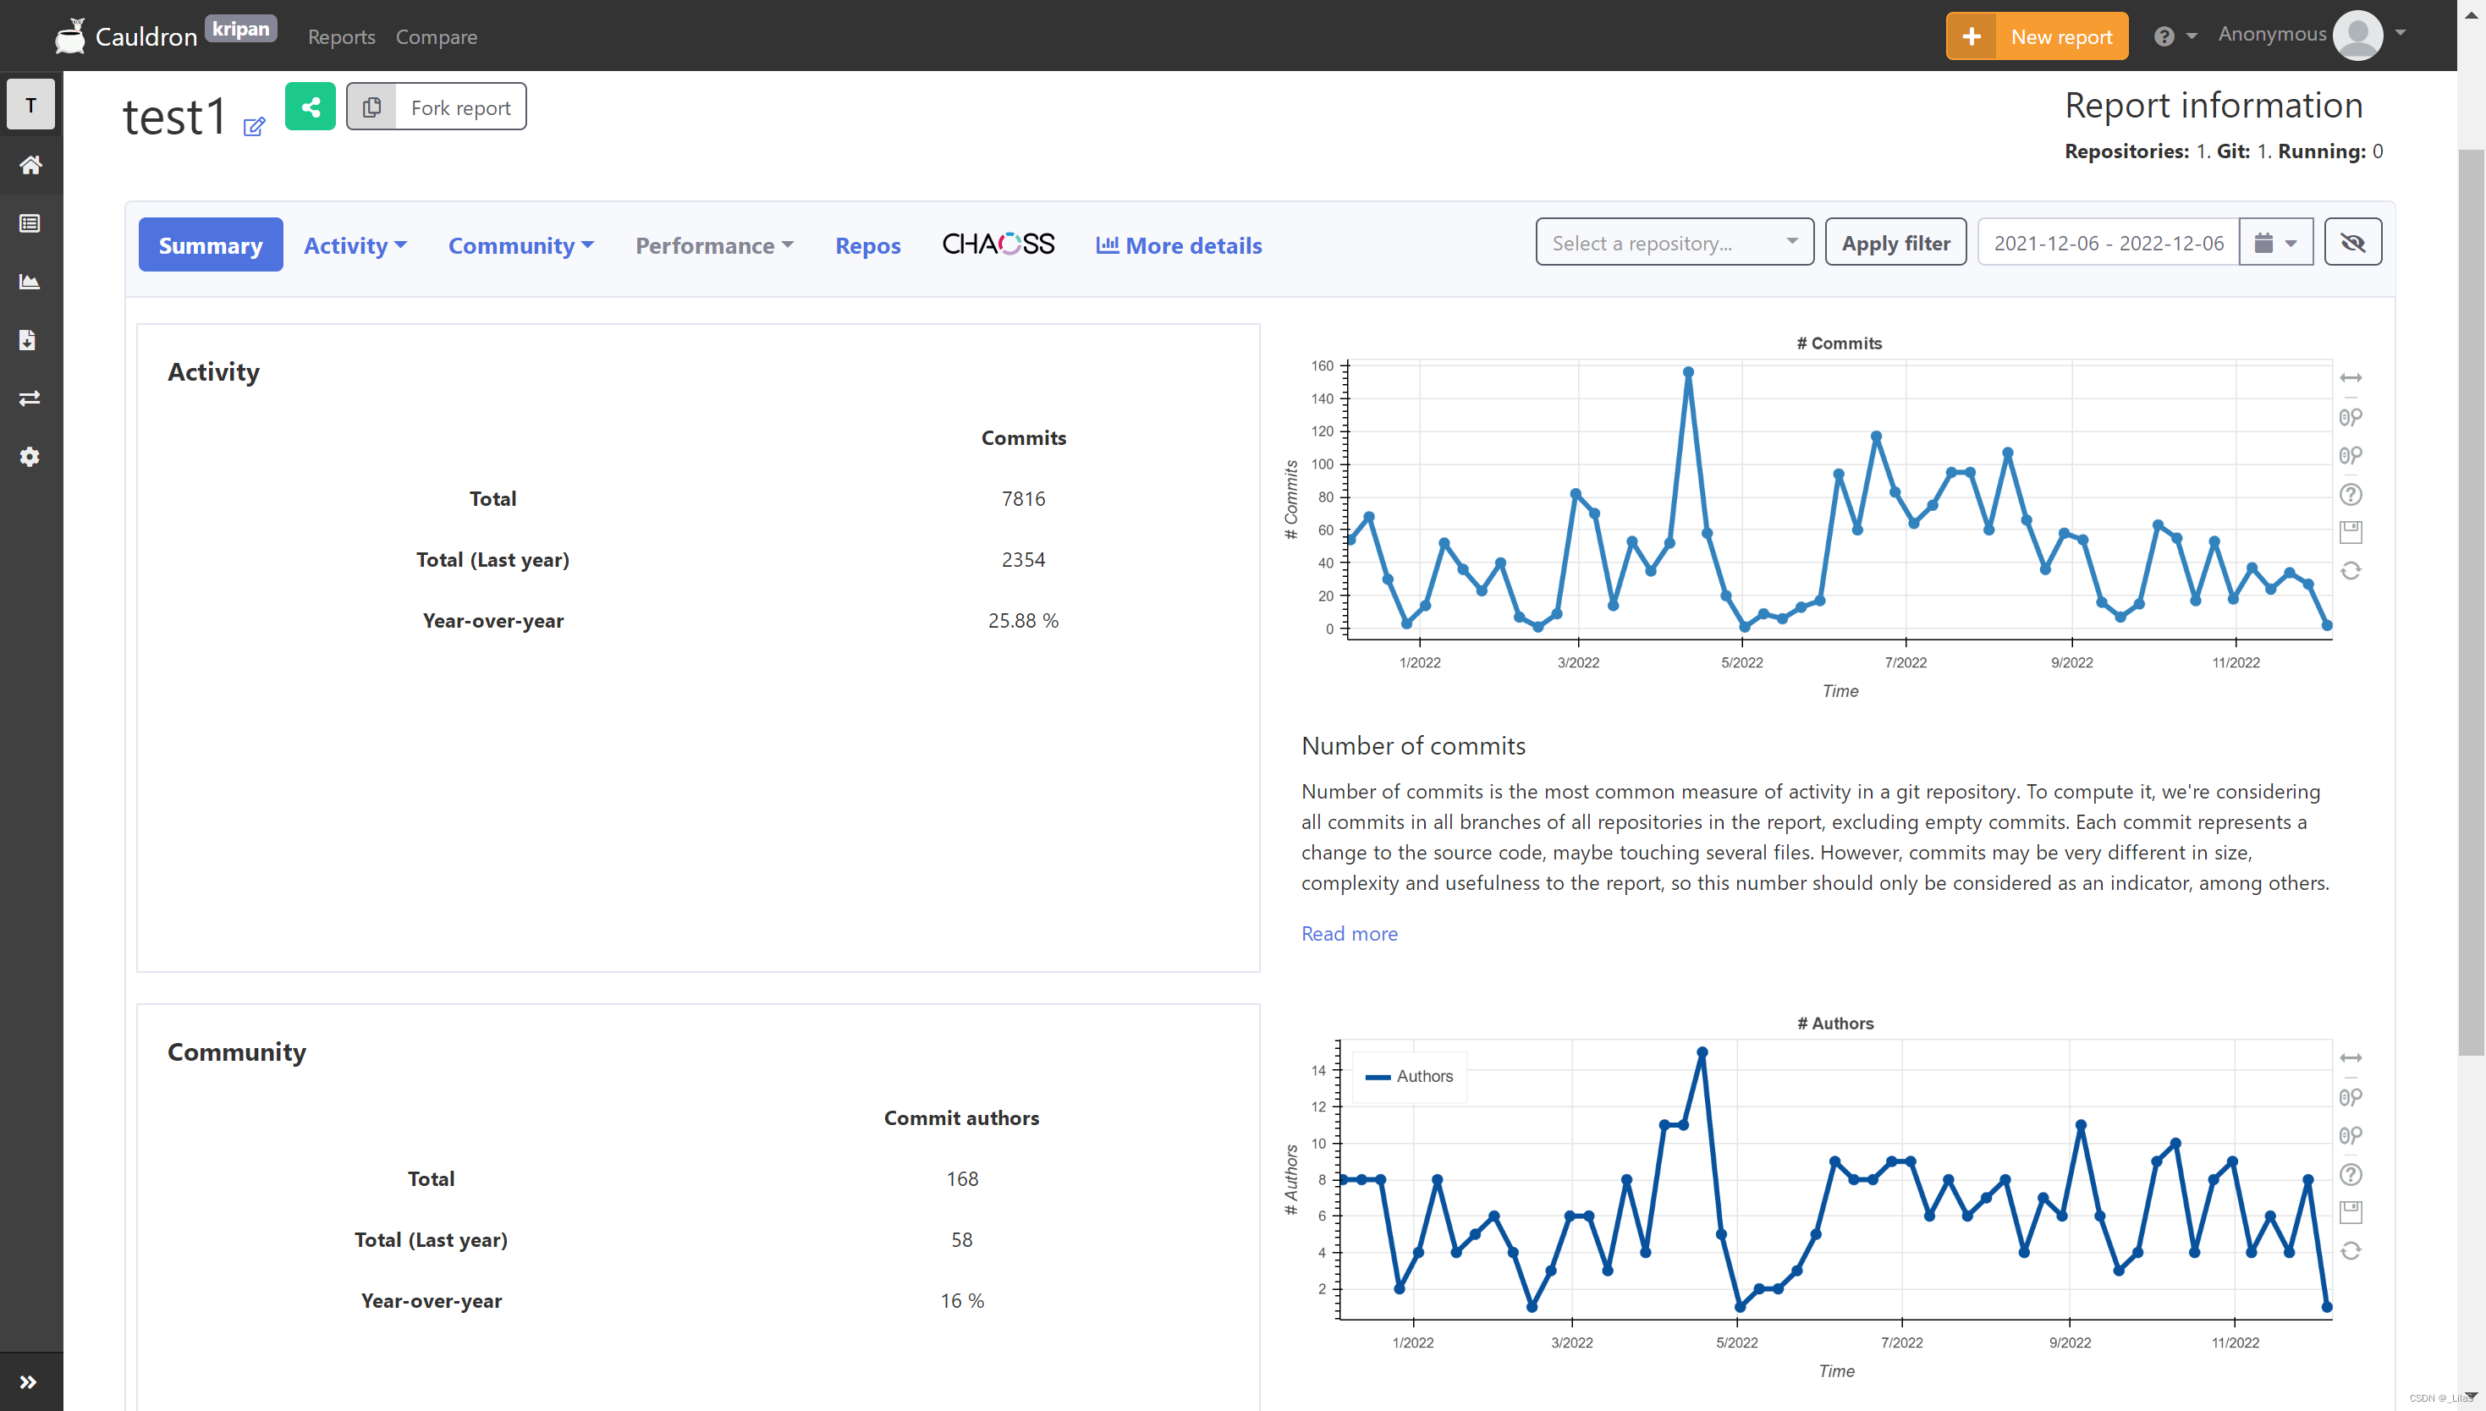
Task: Open the Performance dropdown tab
Action: click(714, 245)
